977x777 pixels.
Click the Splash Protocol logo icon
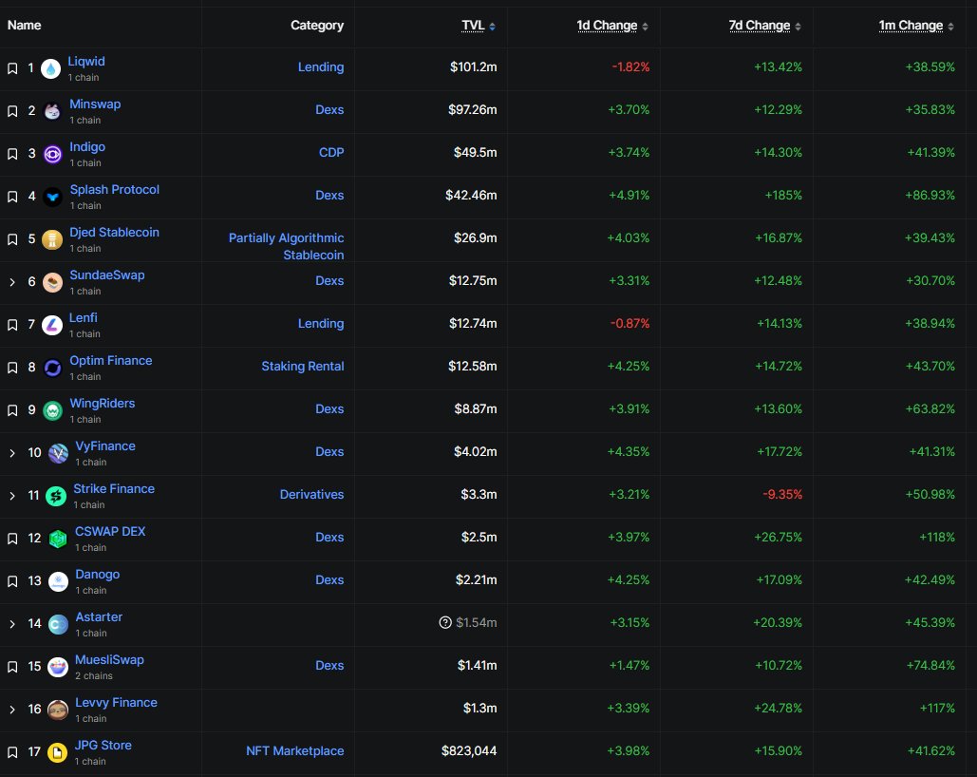tap(53, 197)
